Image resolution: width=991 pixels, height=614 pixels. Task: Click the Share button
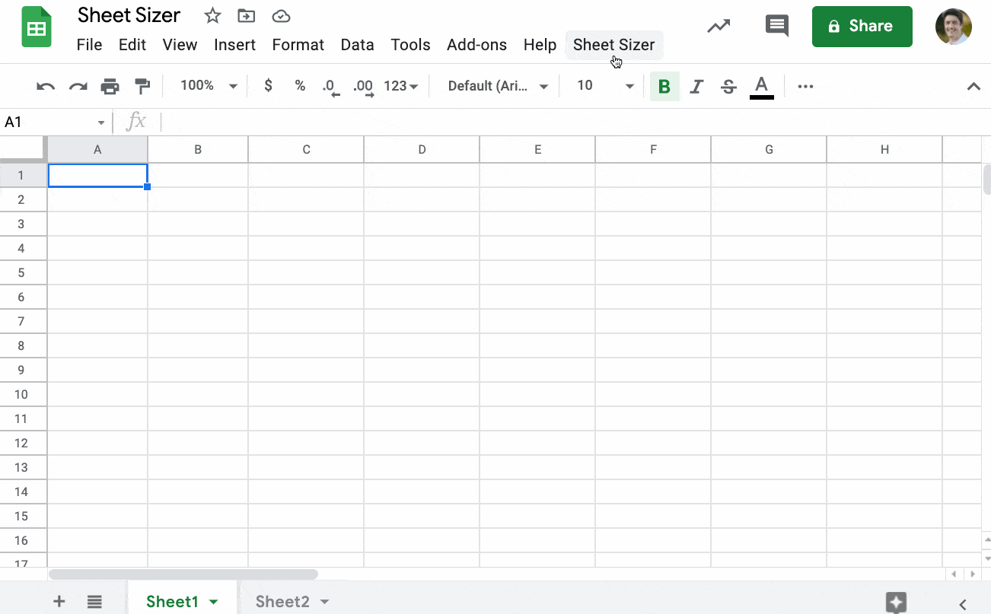(x=862, y=26)
